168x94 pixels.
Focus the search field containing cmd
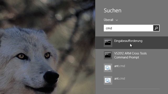[128, 28]
